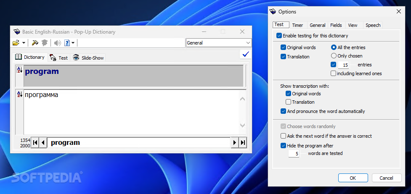
Task: Toggle 'Ask the next word if answer correct'
Action: 283,136
